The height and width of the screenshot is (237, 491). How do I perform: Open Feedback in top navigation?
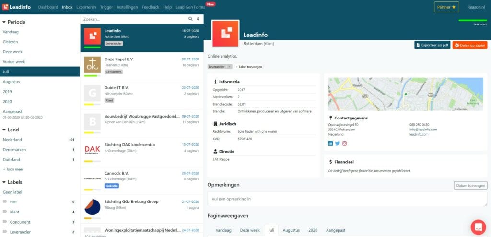point(150,7)
